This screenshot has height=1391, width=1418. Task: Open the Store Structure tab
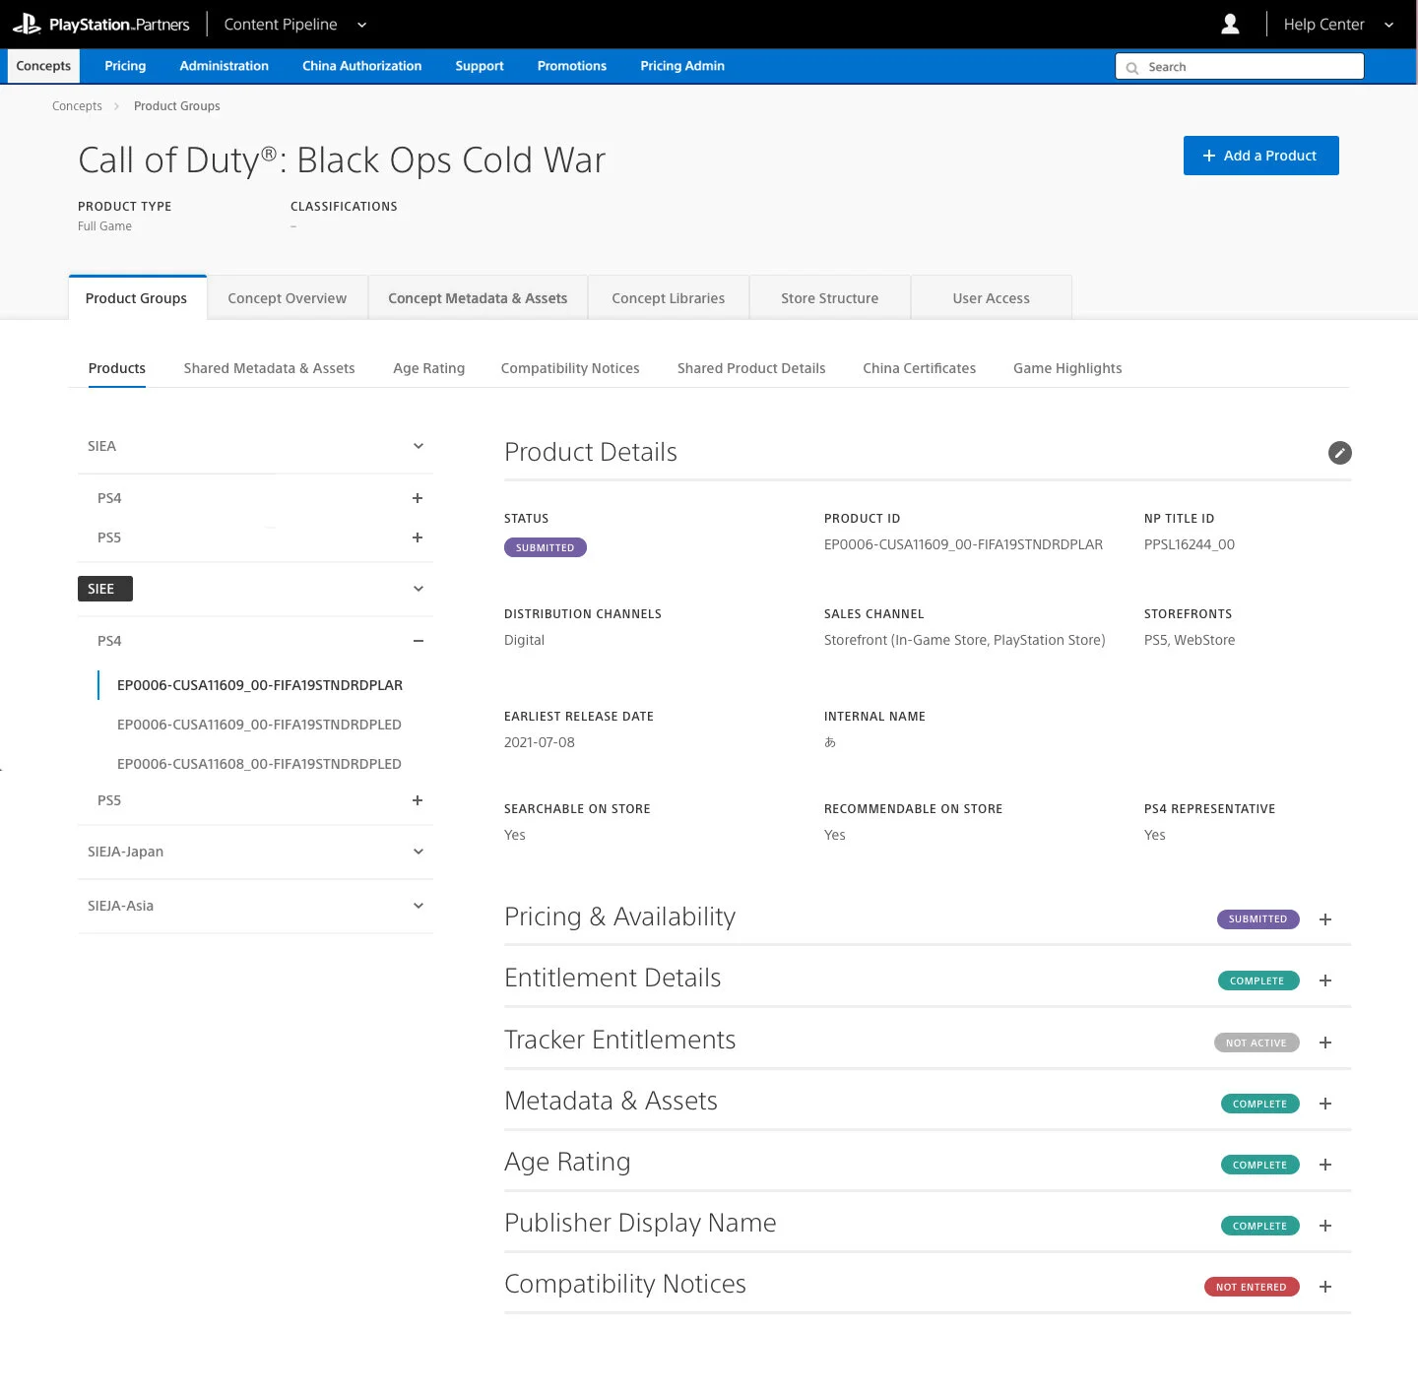830,297
